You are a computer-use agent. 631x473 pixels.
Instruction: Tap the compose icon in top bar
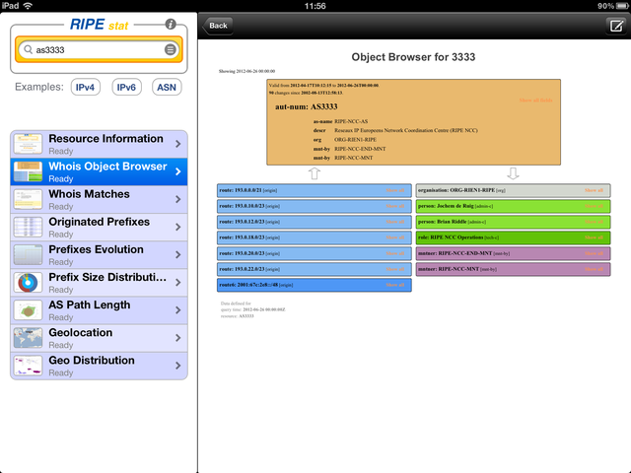[x=616, y=27]
